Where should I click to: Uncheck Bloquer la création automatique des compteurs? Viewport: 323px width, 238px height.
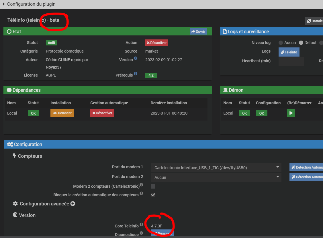tap(153, 195)
